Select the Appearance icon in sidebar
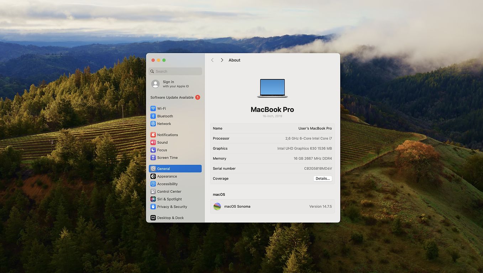The width and height of the screenshot is (483, 273). coord(153,176)
